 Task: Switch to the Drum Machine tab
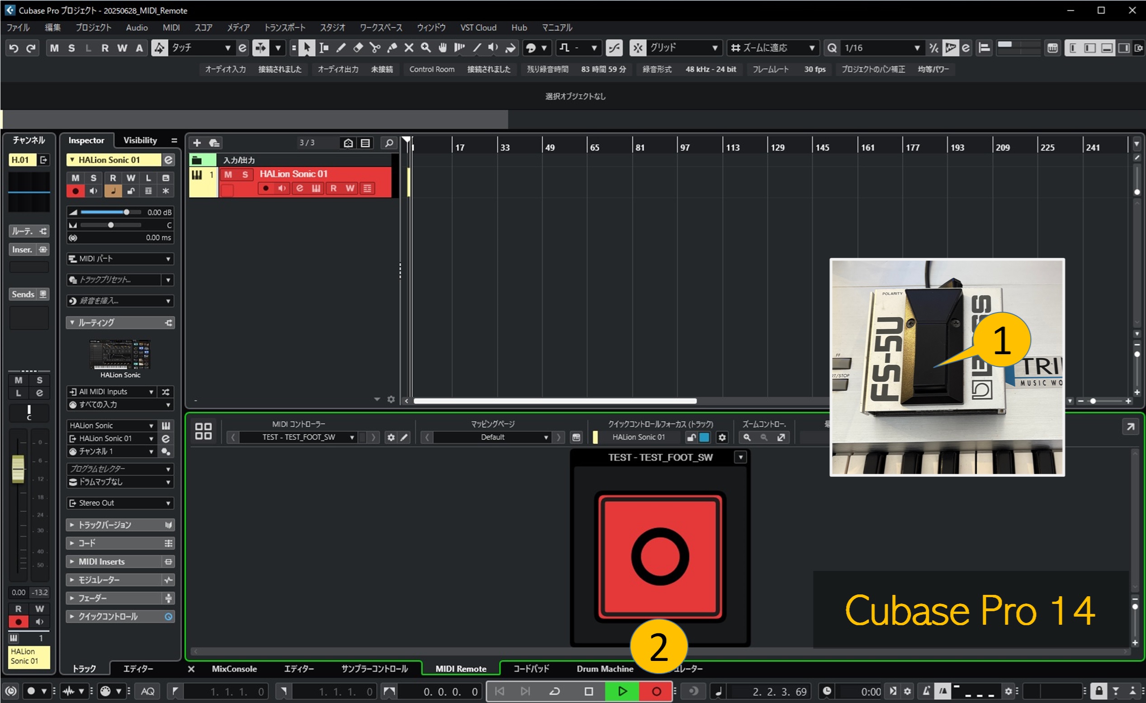click(x=605, y=669)
